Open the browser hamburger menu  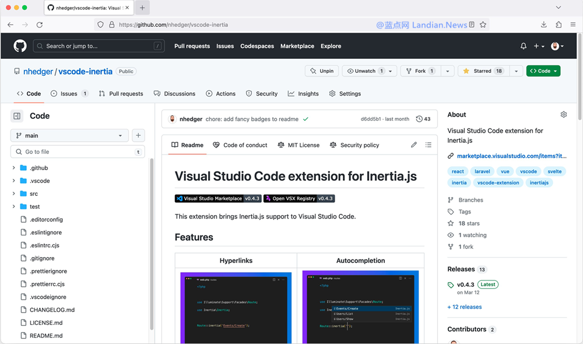pyautogui.click(x=573, y=24)
